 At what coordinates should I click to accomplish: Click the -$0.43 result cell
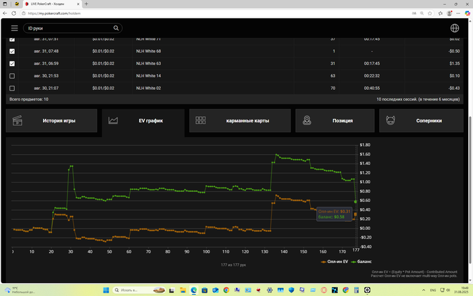pyautogui.click(x=454, y=89)
